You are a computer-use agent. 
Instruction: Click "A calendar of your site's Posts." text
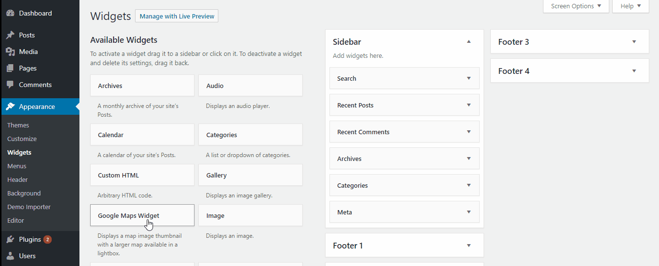click(x=136, y=155)
